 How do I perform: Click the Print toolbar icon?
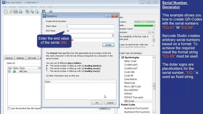tap(20, 12)
